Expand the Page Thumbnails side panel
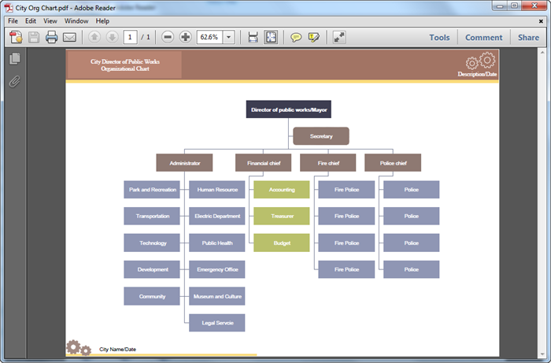The width and height of the screenshot is (551, 363). pyautogui.click(x=14, y=59)
